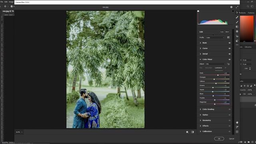Click the Greens luminance slider handle
The height and width of the screenshot is (144, 256).
(x=213, y=88)
